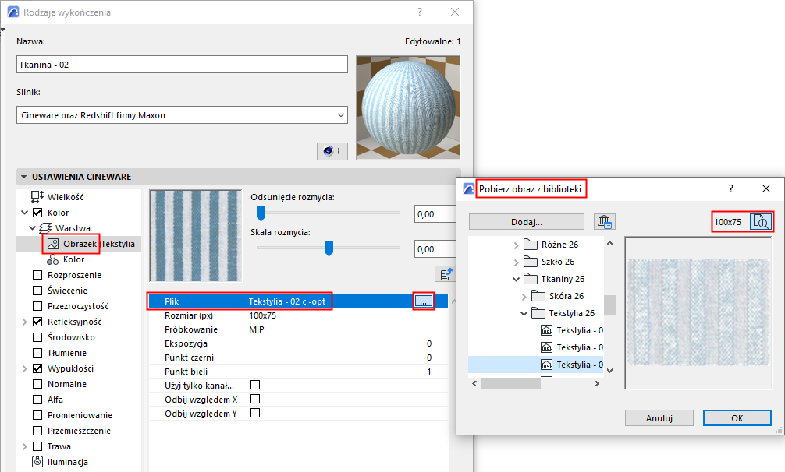Click the Tkaniny 26 folder icon

pyautogui.click(x=530, y=278)
